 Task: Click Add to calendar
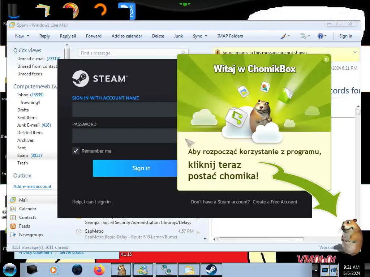[127, 36]
